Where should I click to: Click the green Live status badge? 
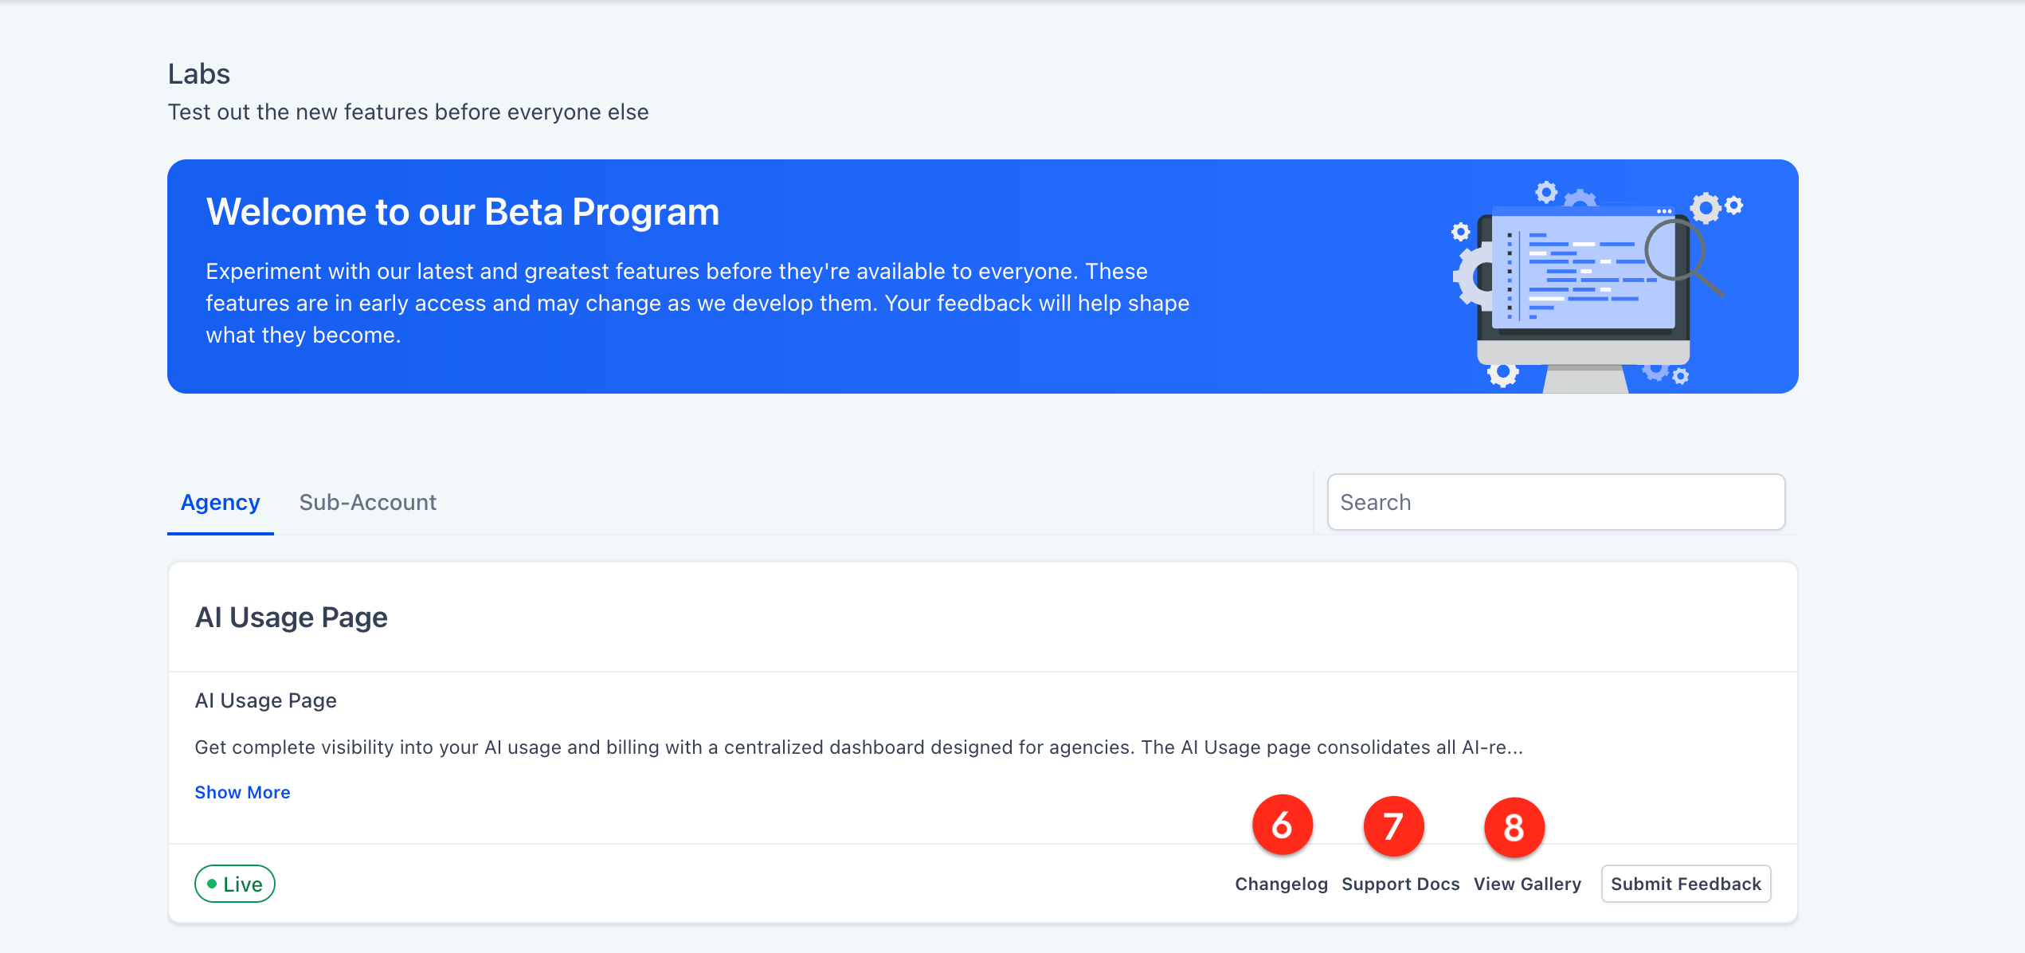point(235,884)
